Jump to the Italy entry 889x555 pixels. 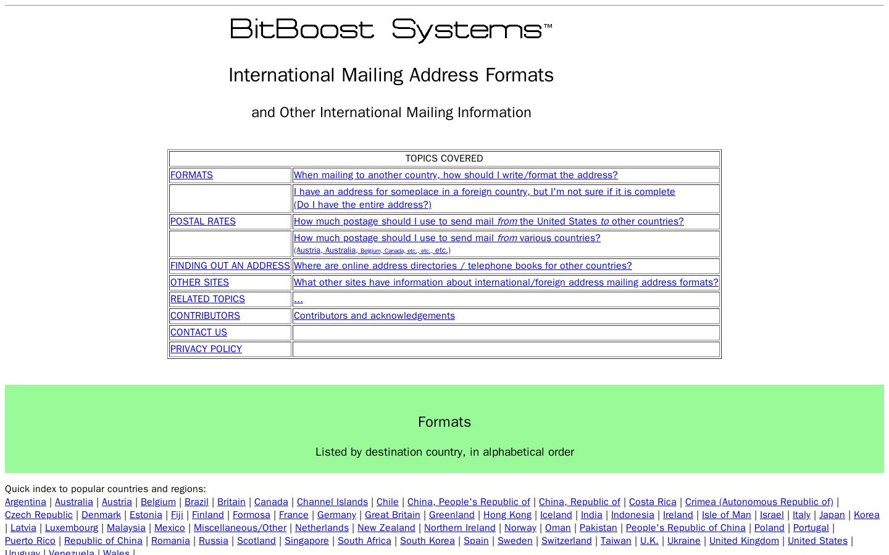(801, 515)
